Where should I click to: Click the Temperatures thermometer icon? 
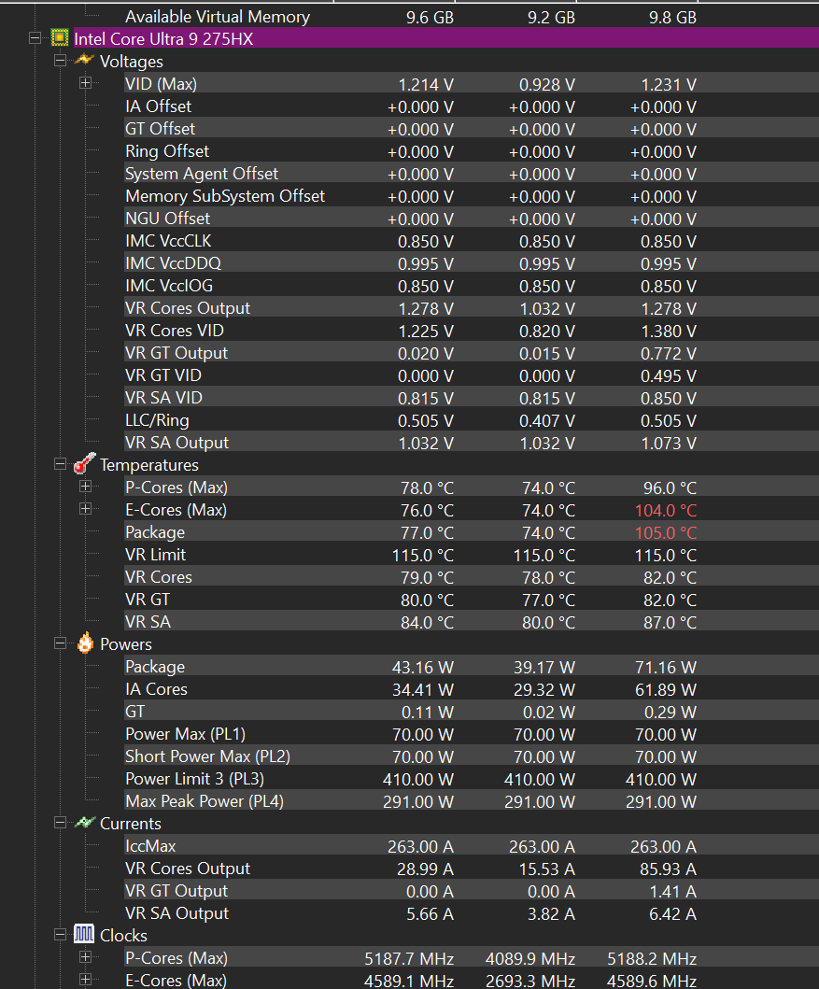point(84,463)
